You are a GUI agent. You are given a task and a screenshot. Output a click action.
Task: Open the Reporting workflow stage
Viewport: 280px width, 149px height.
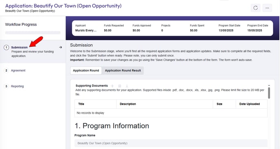[x=17, y=86]
